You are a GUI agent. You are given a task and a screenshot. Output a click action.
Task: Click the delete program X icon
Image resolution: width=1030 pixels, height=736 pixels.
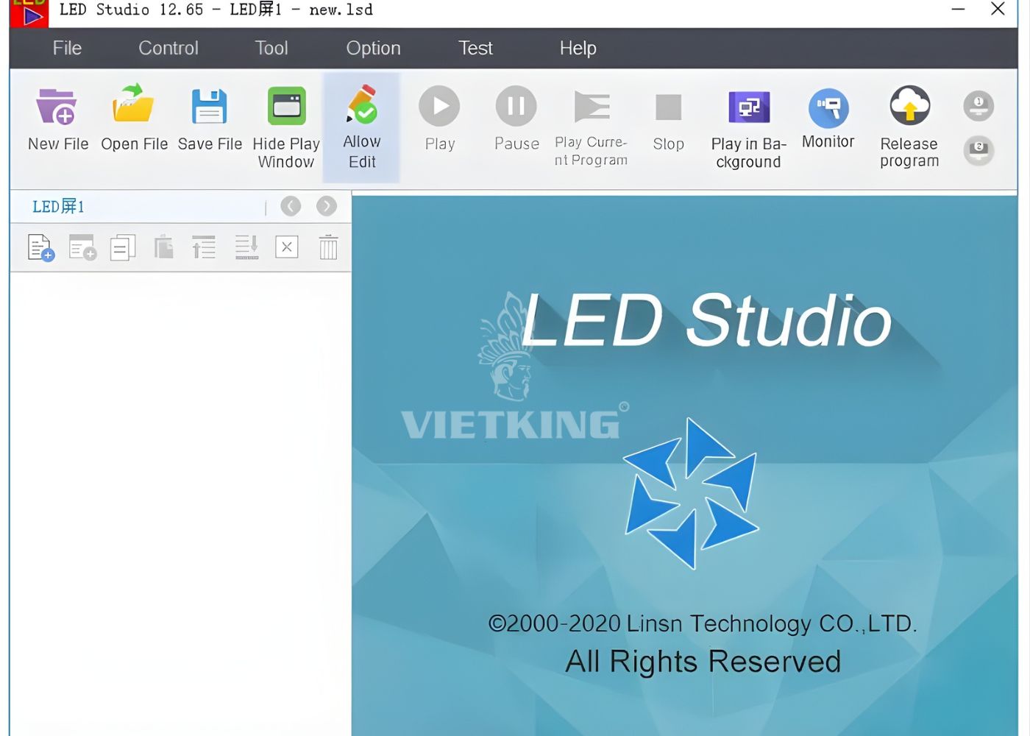(x=286, y=247)
